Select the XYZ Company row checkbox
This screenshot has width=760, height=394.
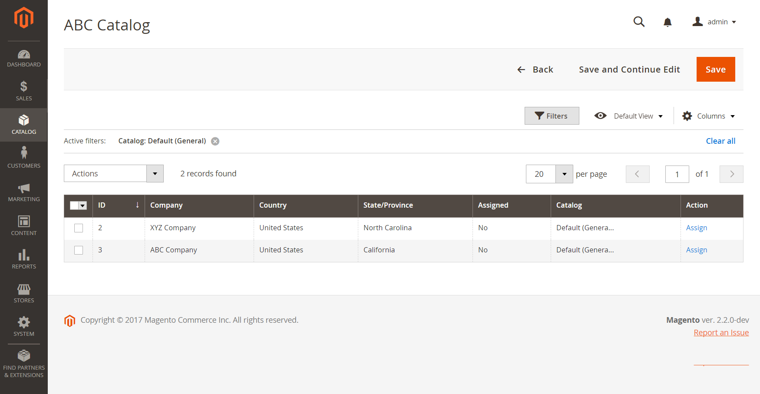pos(79,228)
